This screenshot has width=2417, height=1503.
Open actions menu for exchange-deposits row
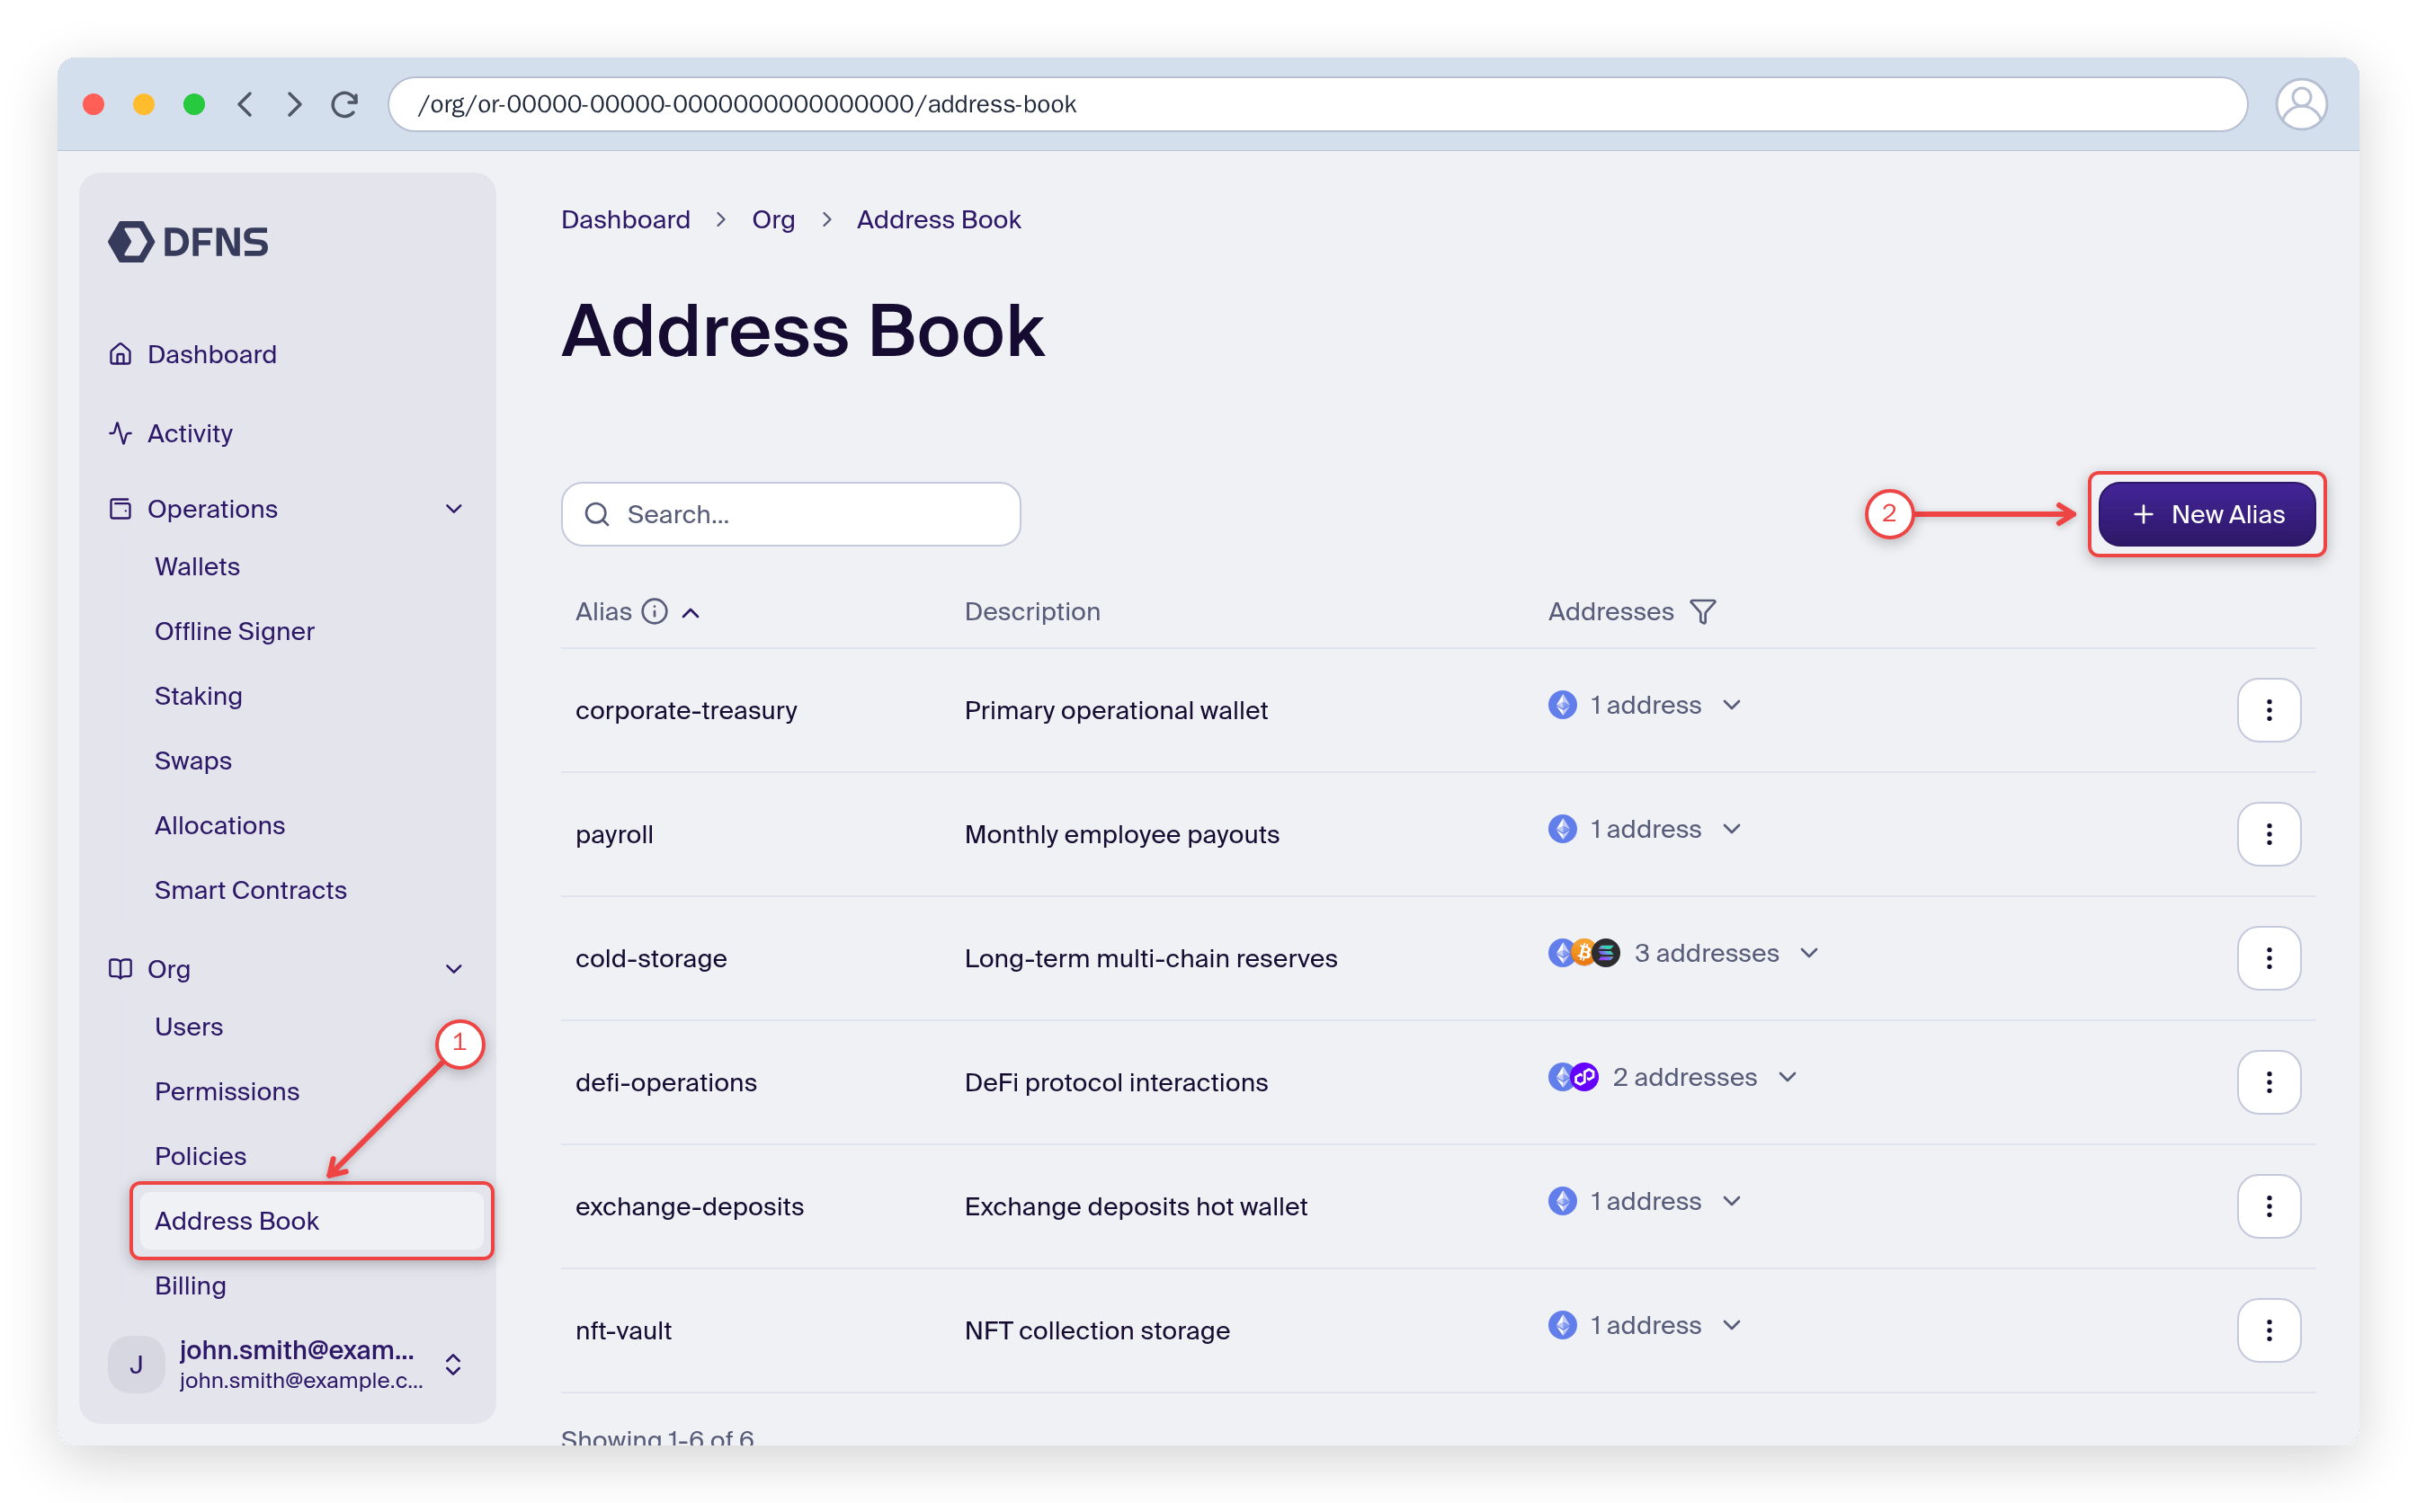tap(2268, 1205)
